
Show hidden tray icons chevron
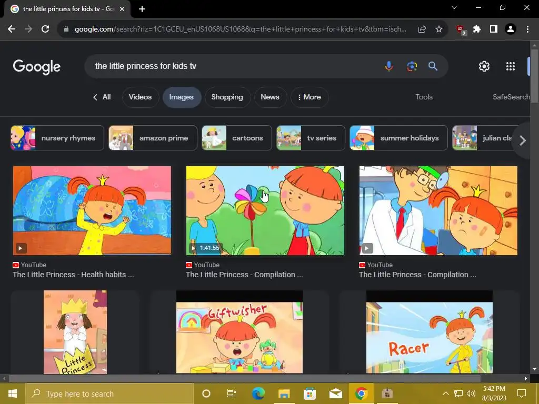(445, 393)
